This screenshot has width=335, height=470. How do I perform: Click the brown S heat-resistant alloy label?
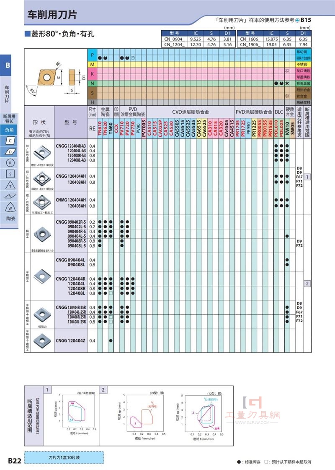point(92,93)
